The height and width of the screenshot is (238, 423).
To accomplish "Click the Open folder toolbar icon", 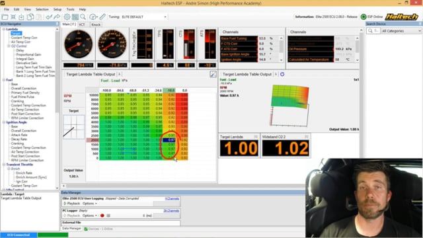I will [5, 17].
